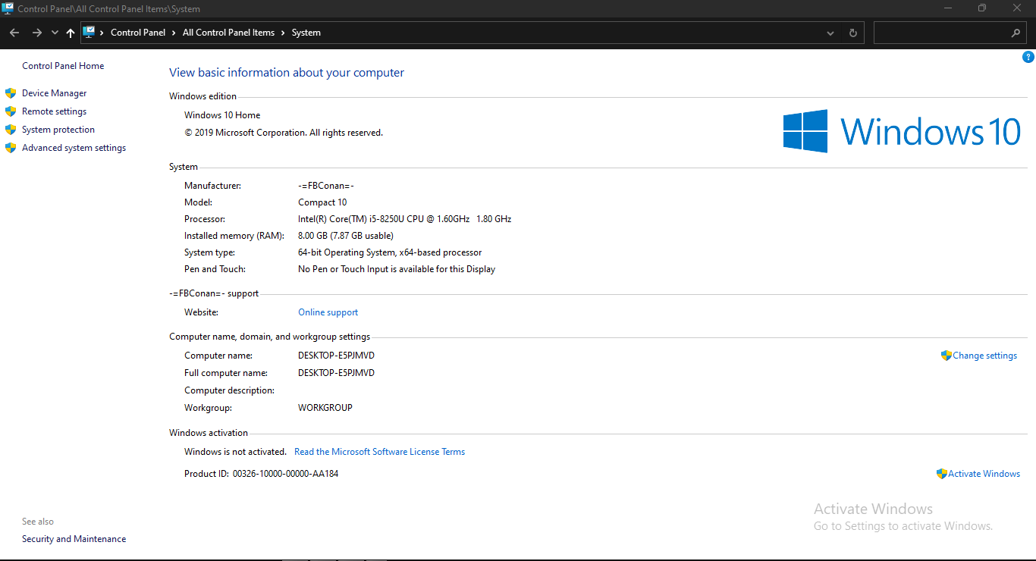The height and width of the screenshot is (561, 1036).
Task: Click the 64-bit Operating System value
Action: [390, 252]
